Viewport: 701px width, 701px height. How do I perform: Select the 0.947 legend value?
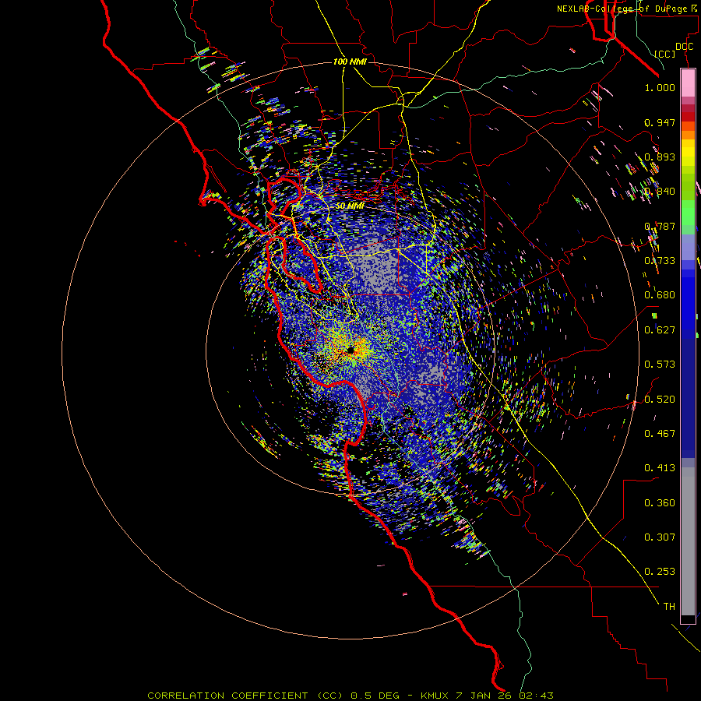click(x=660, y=122)
